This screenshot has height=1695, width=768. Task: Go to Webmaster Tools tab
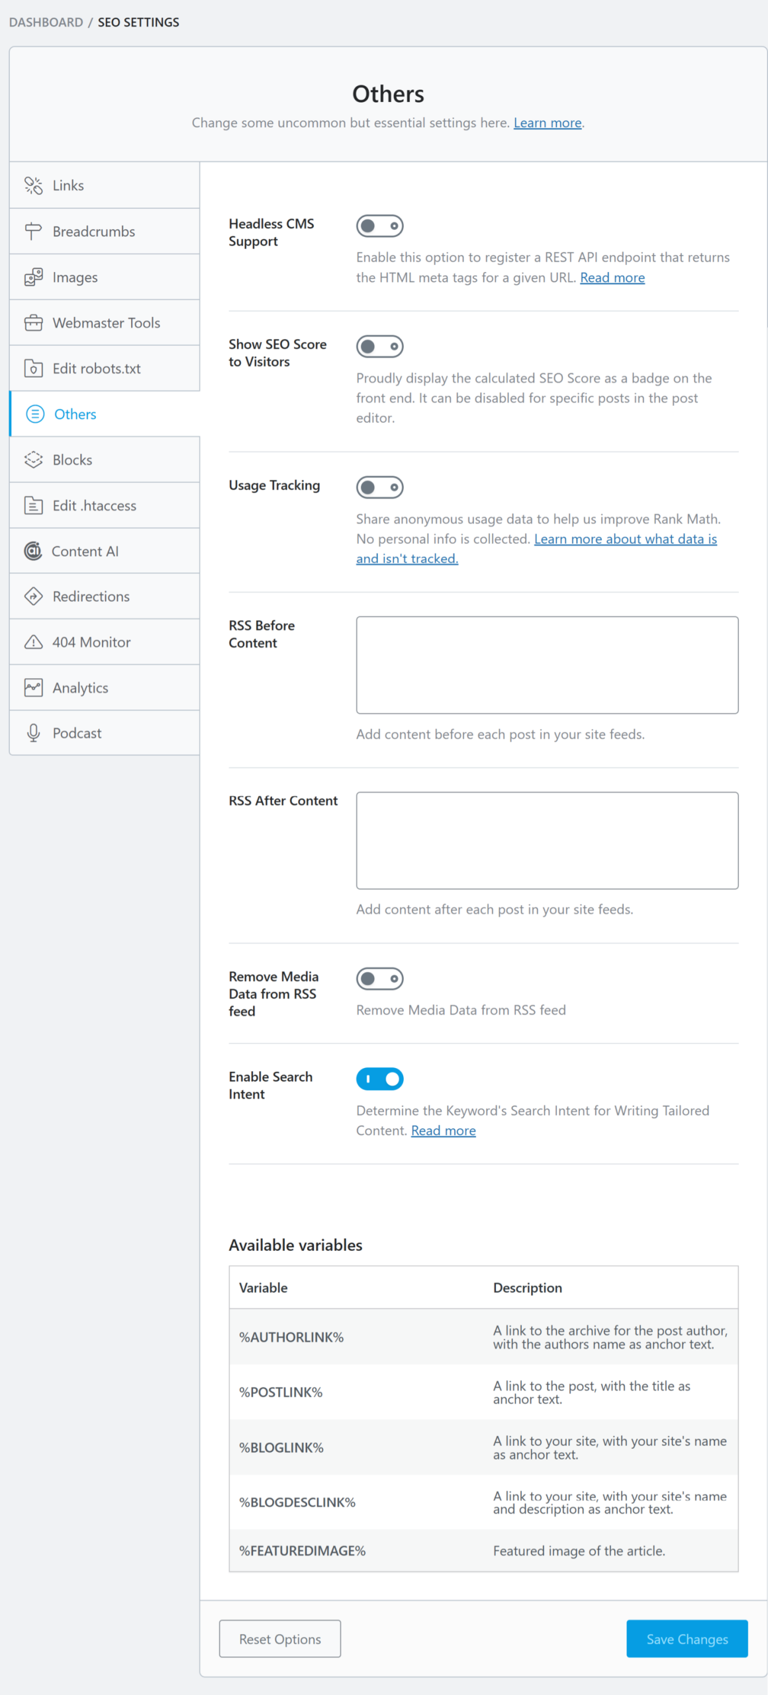pyautogui.click(x=105, y=322)
